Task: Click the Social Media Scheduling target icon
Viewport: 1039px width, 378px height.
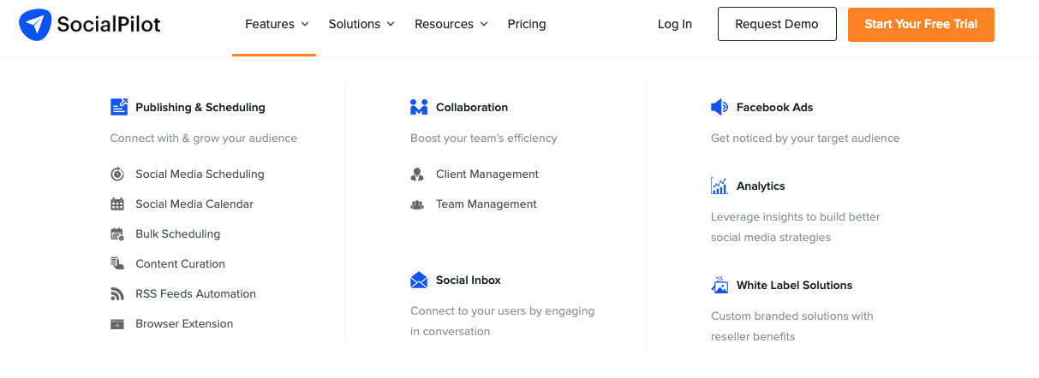Action: click(117, 174)
